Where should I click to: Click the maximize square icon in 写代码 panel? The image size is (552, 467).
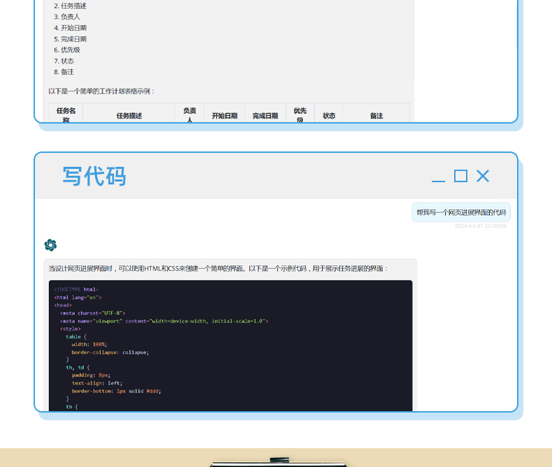point(460,176)
